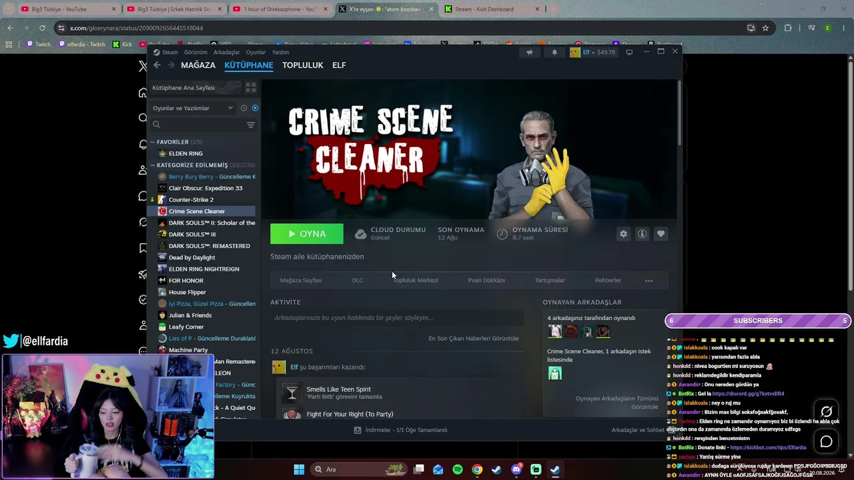Open the Steam menu

tap(165, 52)
